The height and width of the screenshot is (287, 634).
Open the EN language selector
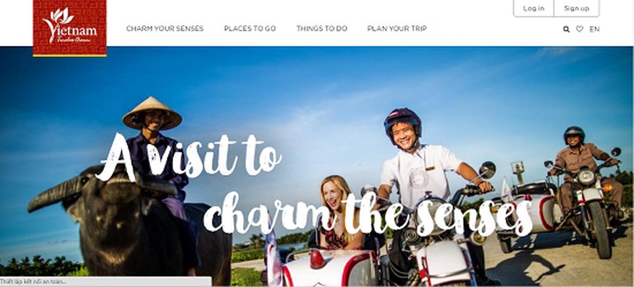coord(595,29)
